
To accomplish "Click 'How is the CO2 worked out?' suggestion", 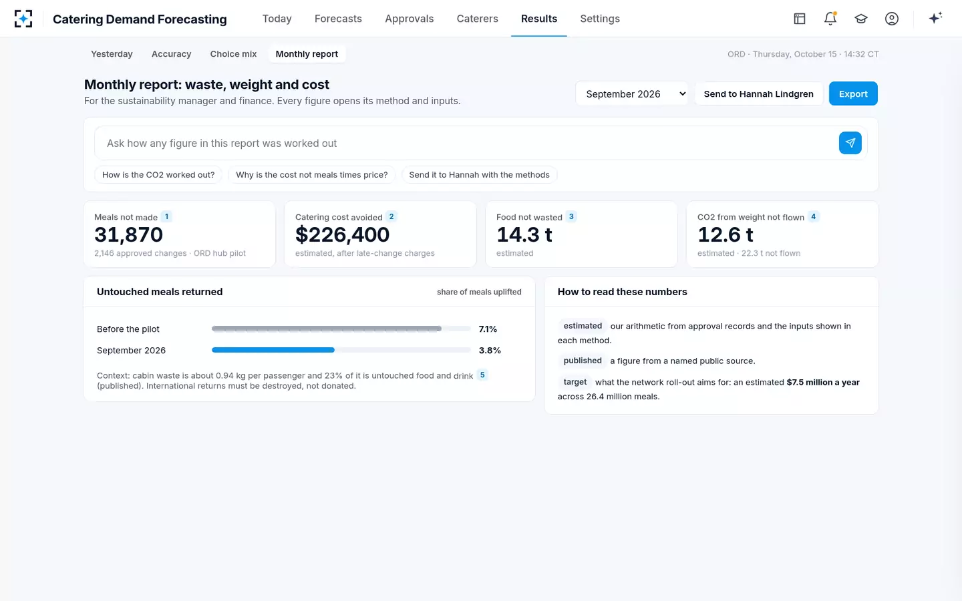I will [x=158, y=175].
